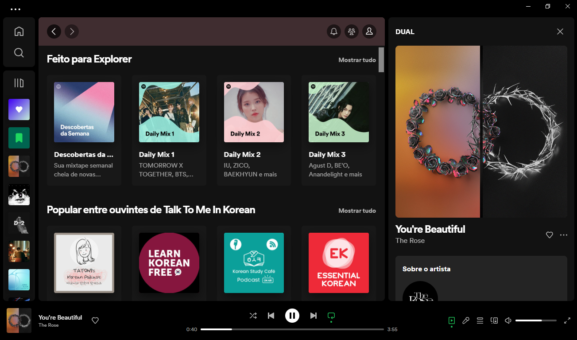Open Popular entre ouvintes section heading
The image size is (577, 340).
[x=151, y=210]
